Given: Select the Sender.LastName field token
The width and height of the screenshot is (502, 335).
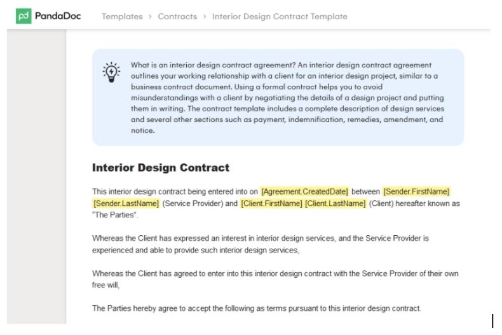Looking at the screenshot, I should pyautogui.click(x=126, y=203).
